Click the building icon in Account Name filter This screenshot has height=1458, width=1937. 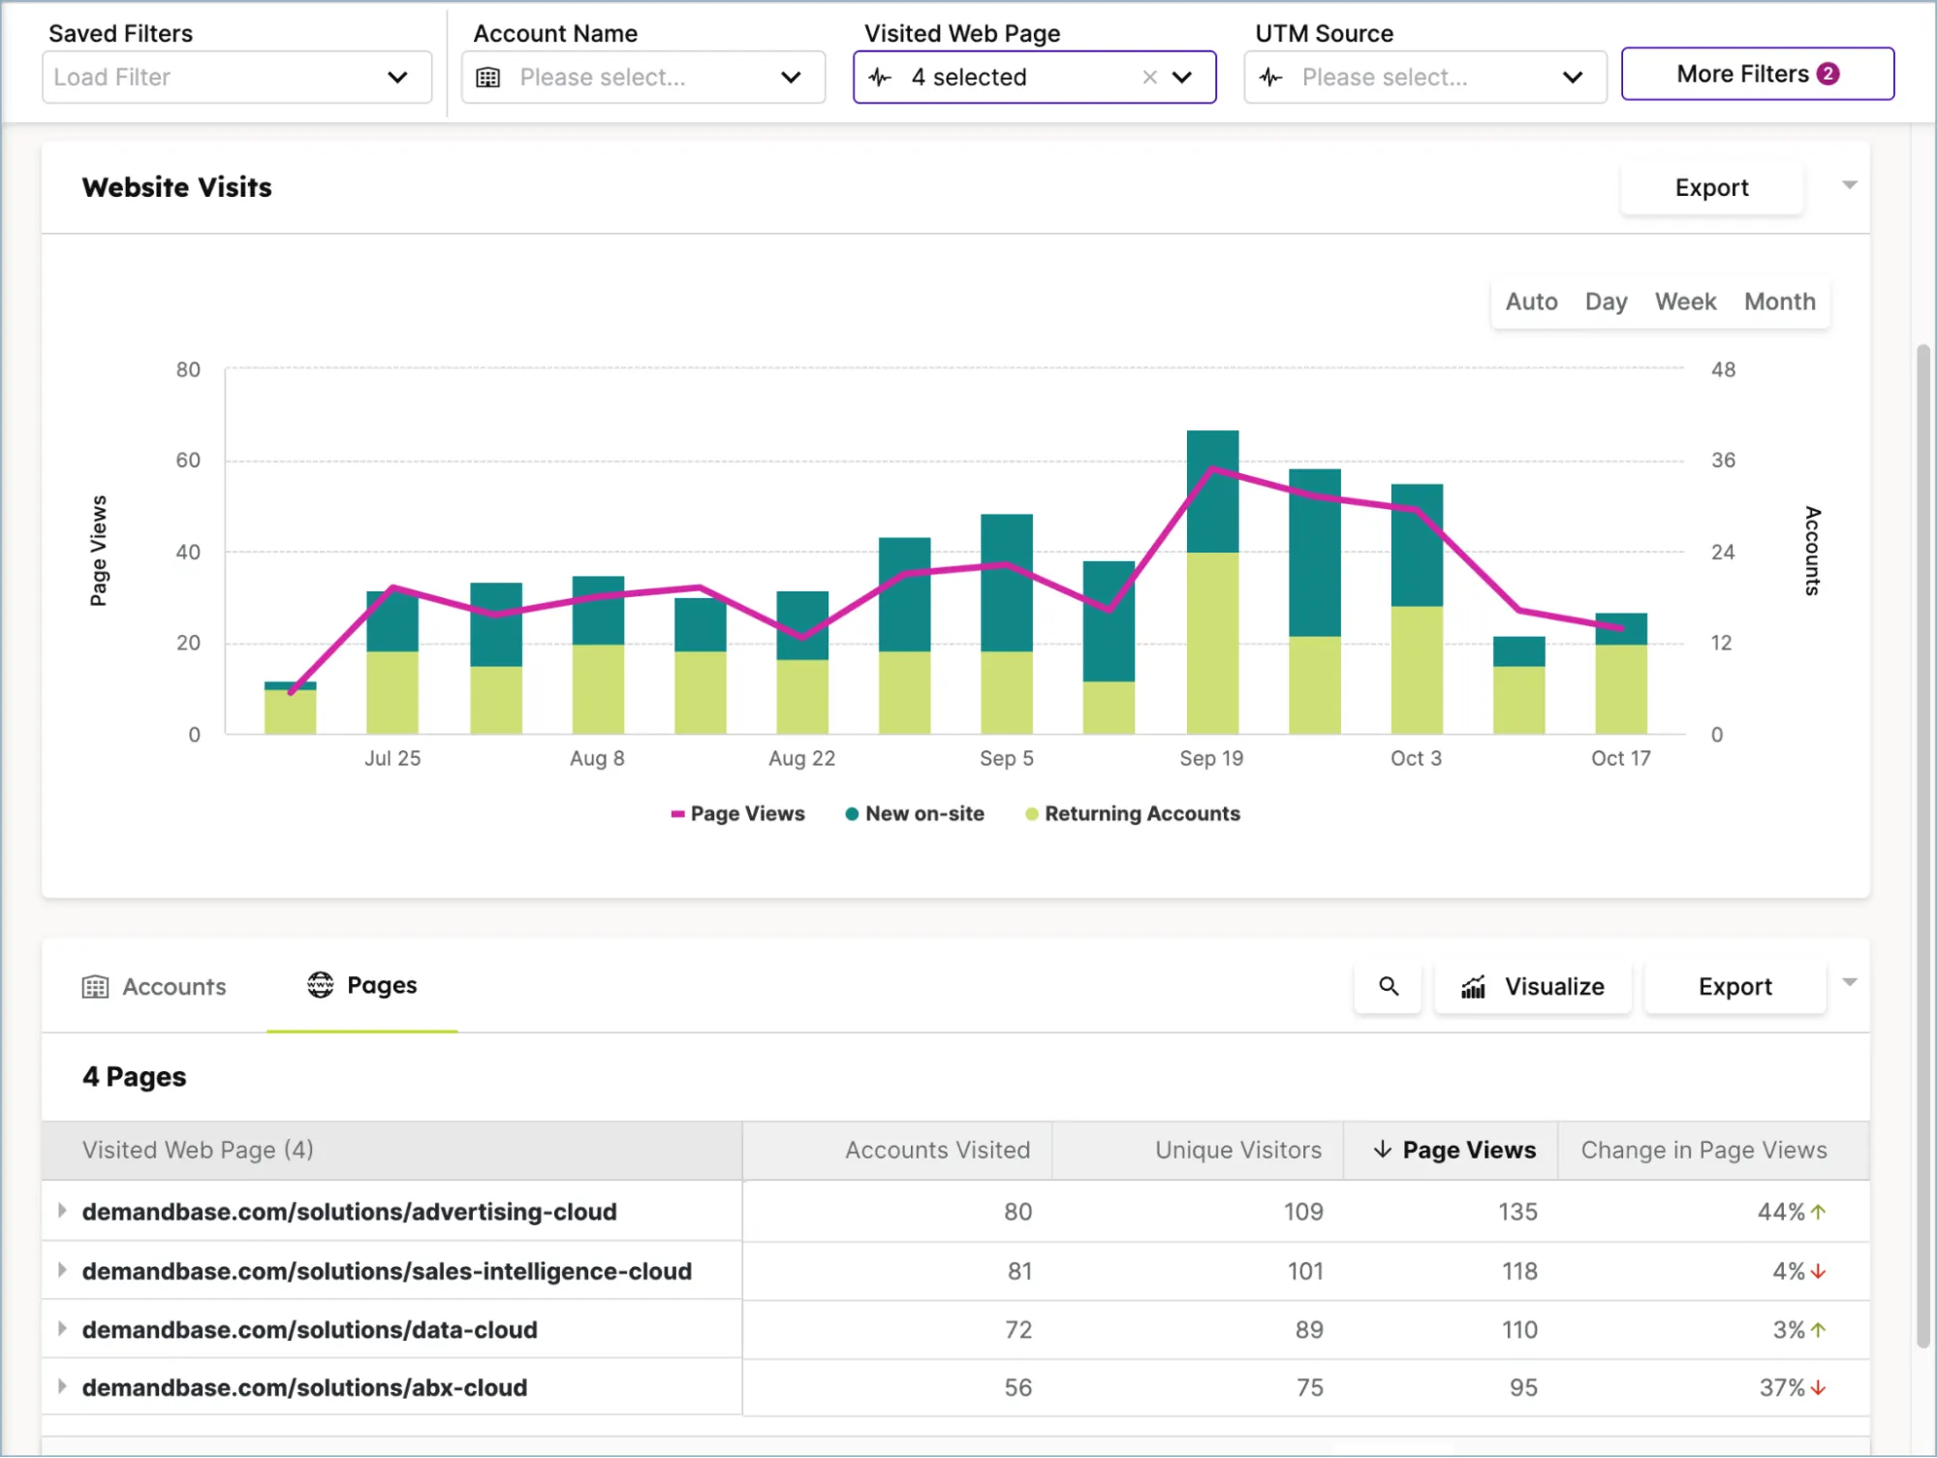[x=489, y=78]
